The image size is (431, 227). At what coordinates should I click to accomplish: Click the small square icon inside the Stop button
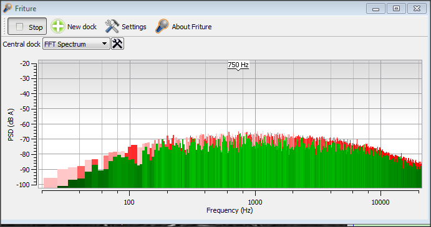[19, 27]
